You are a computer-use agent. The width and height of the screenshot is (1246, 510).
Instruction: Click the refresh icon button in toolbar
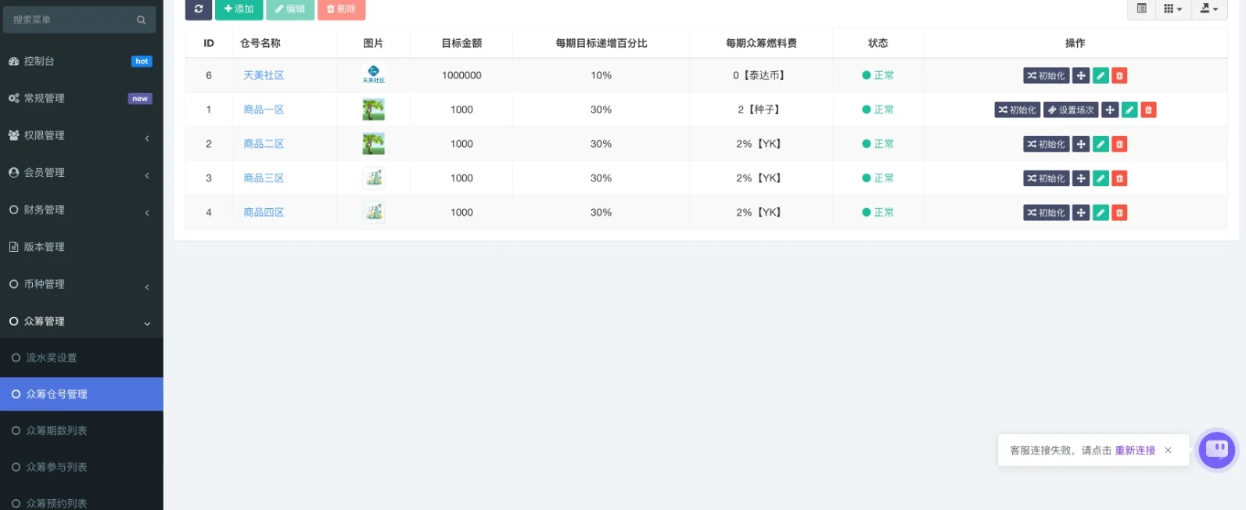[199, 9]
